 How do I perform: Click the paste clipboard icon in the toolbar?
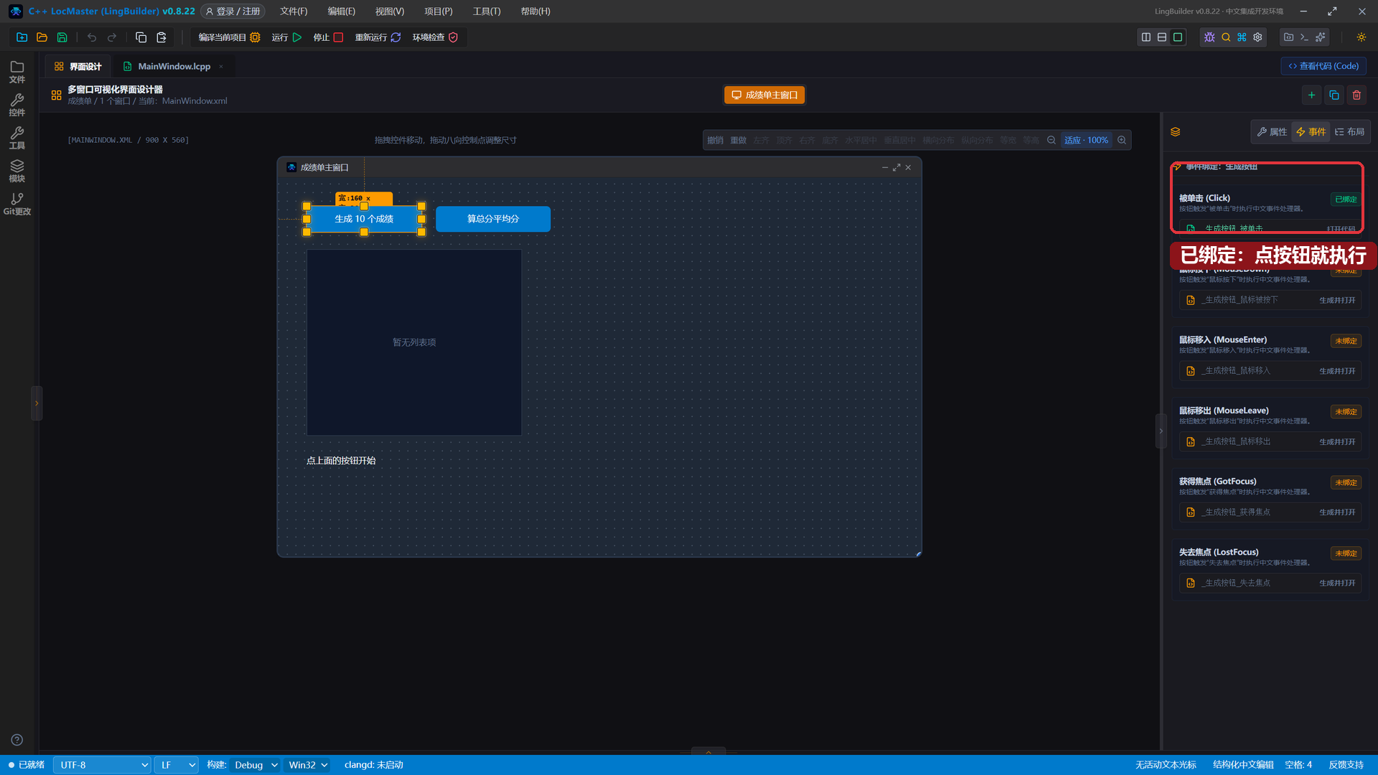[161, 37]
